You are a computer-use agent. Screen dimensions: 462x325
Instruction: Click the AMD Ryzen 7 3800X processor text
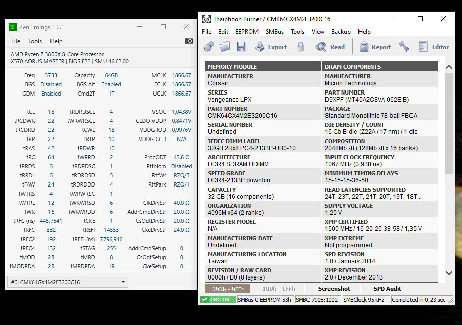57,54
